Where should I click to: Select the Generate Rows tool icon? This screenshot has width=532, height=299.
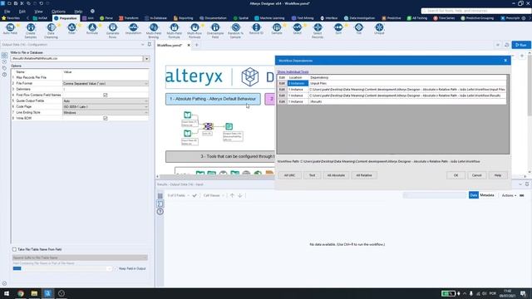113,27
